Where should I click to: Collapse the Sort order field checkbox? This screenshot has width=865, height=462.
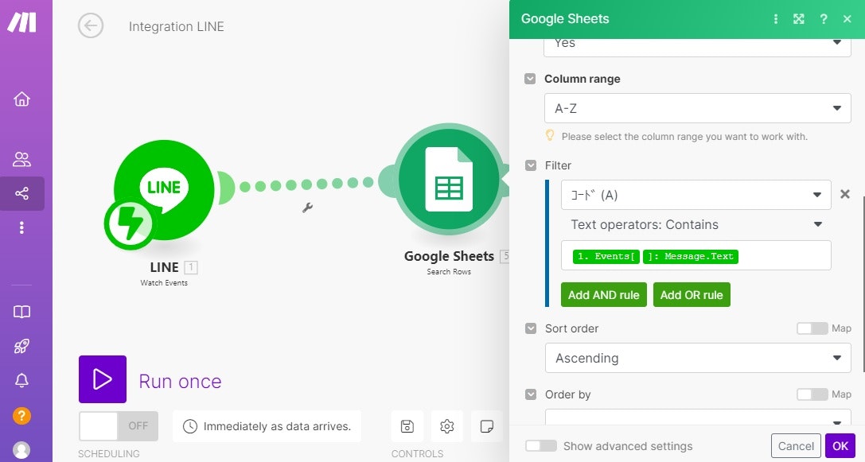tap(531, 328)
